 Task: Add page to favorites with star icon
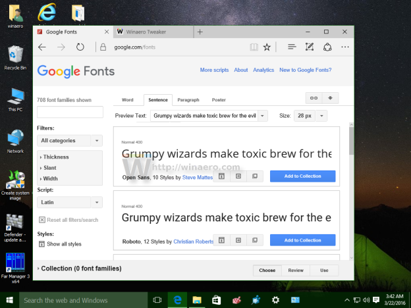pos(267,47)
